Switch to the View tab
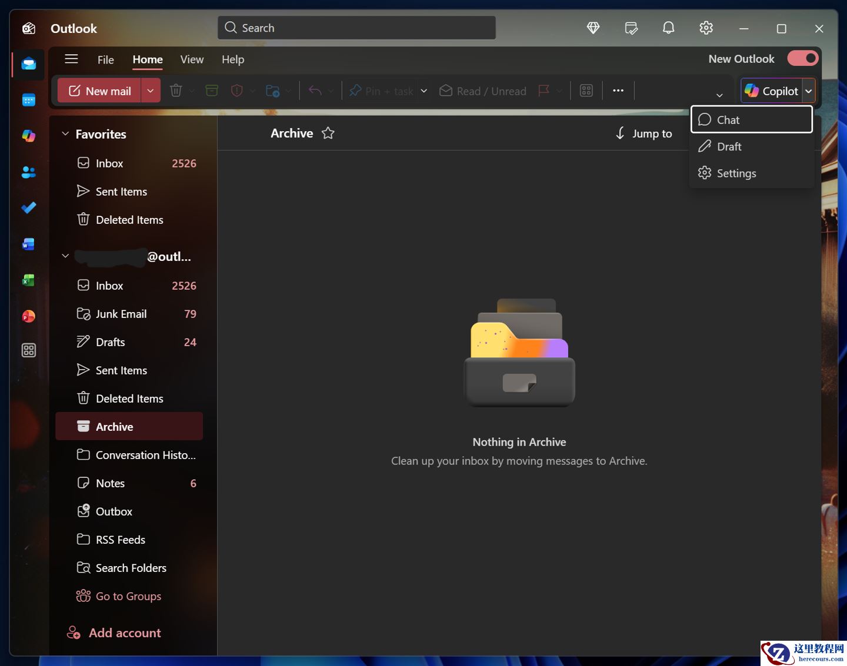The image size is (847, 666). click(192, 59)
